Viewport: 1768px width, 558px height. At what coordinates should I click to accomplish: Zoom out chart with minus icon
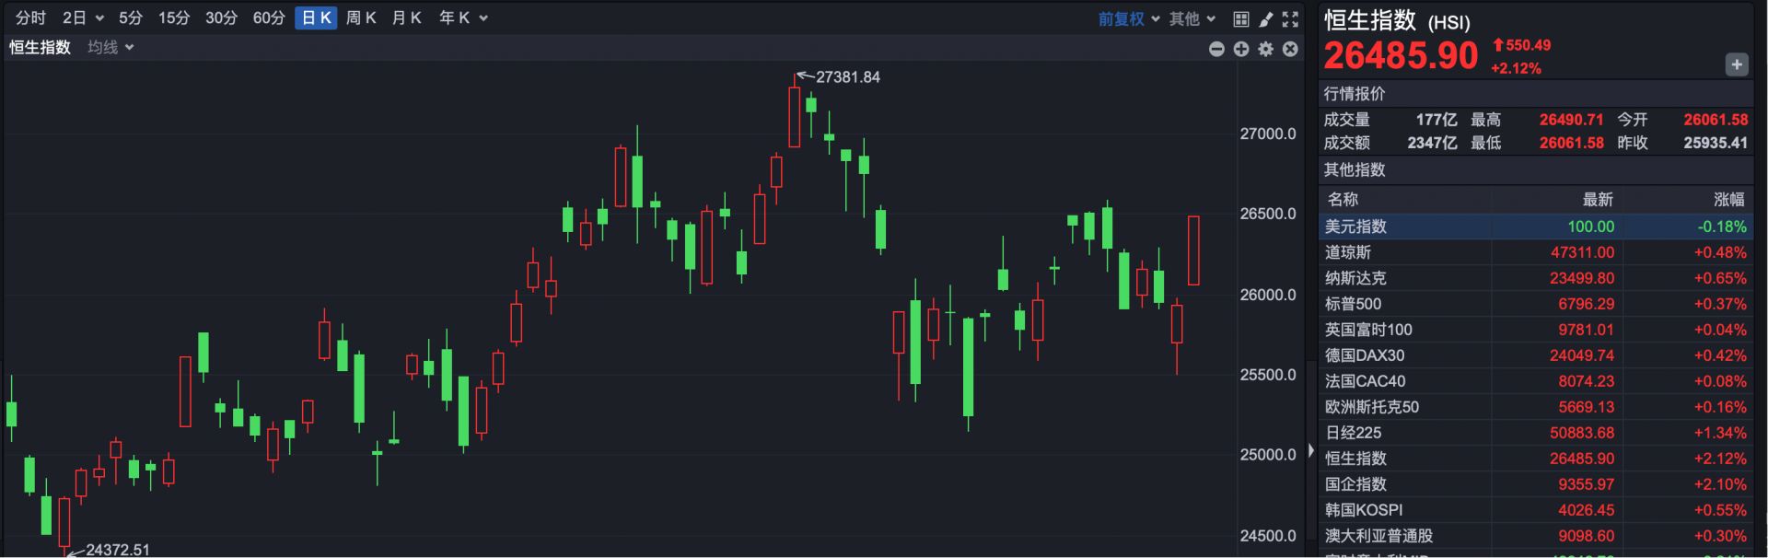[x=1216, y=49]
